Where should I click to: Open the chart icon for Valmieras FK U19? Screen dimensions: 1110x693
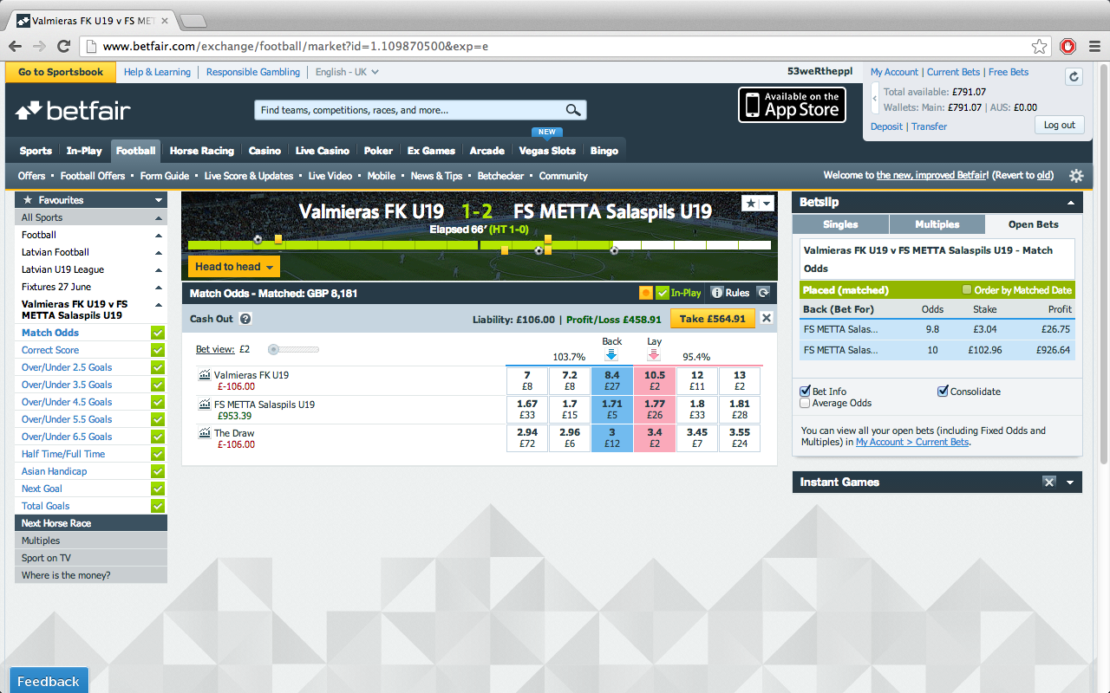click(205, 375)
